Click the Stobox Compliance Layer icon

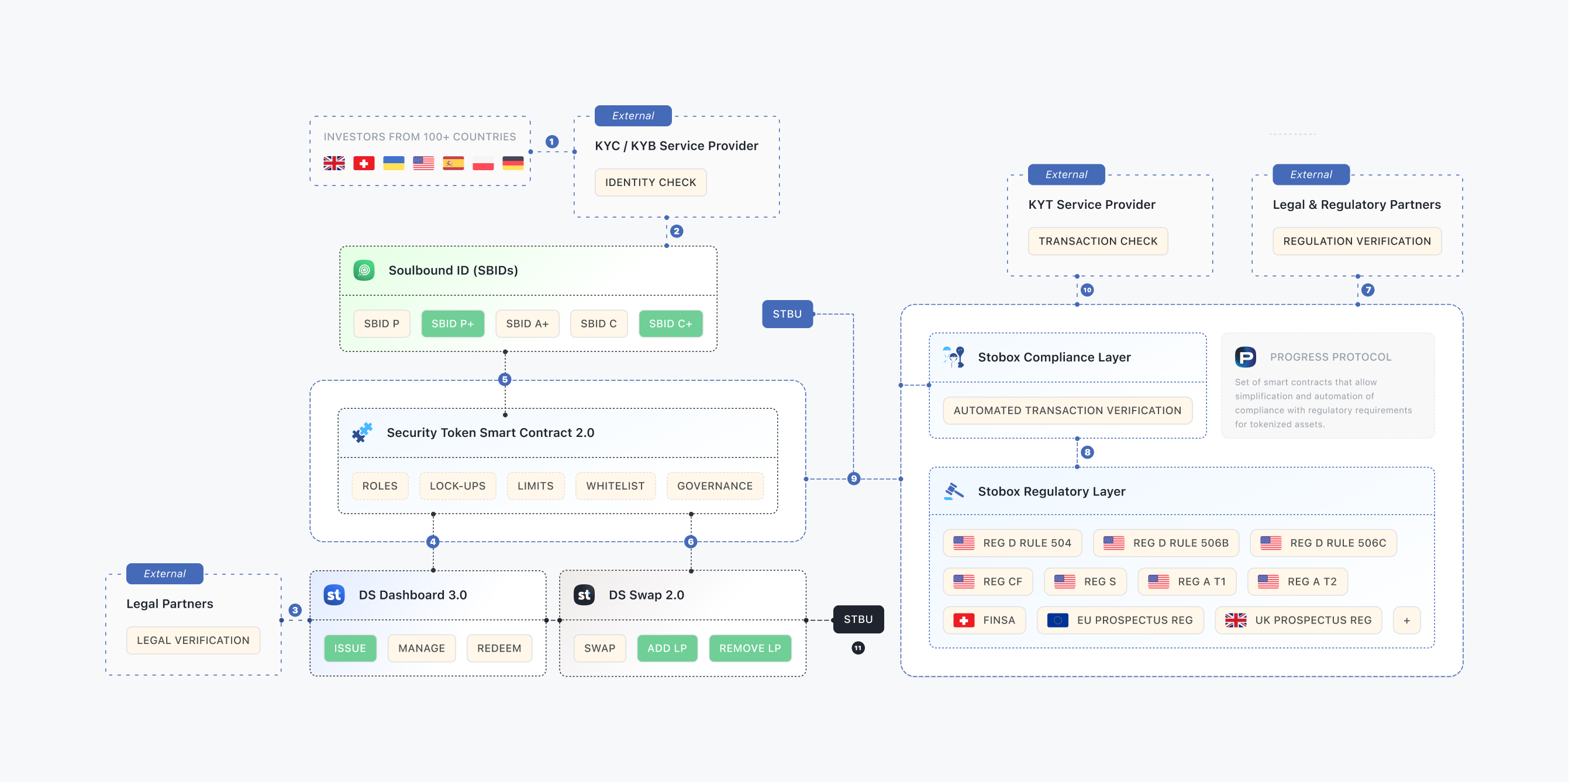[953, 357]
